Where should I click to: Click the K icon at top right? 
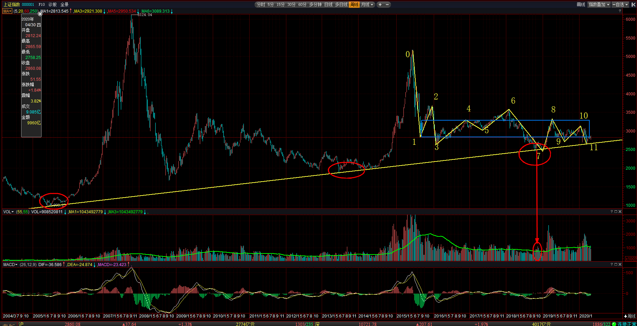pyautogui.click(x=633, y=4)
